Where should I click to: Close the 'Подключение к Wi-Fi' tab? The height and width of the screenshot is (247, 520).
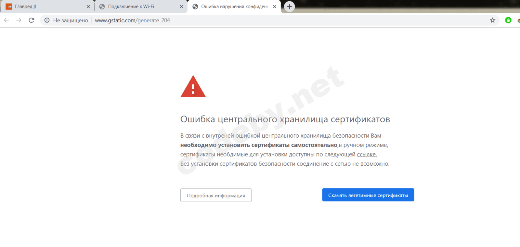tap(181, 7)
